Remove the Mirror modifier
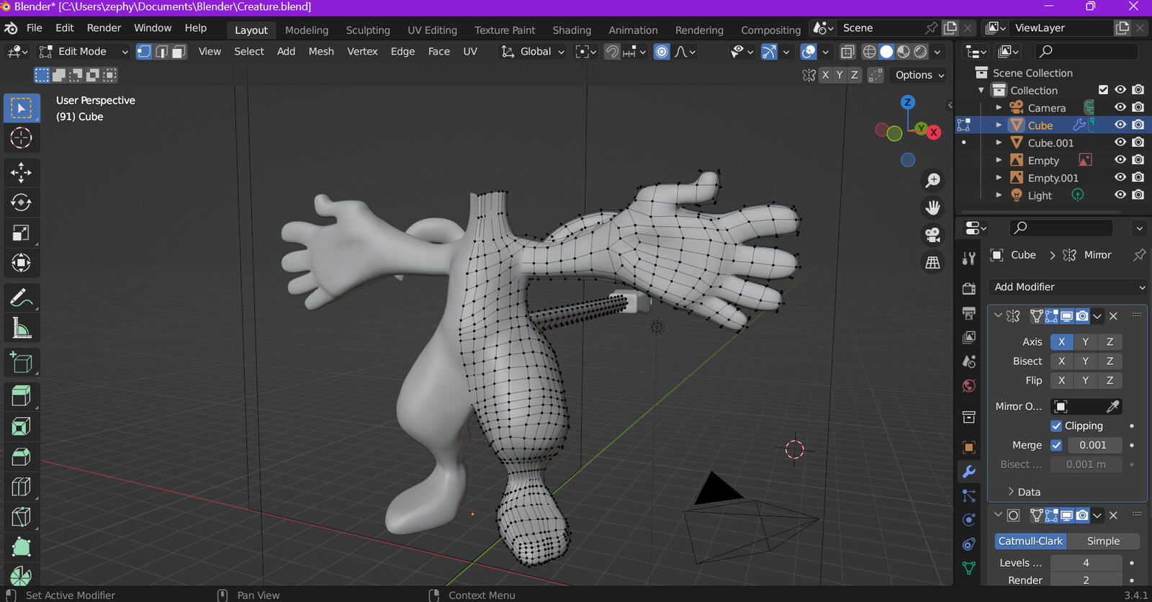Screen dimensions: 1152x602 tap(1113, 315)
